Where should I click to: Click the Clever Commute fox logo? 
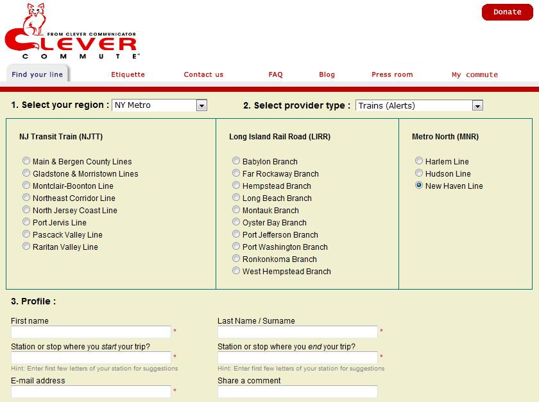72,31
